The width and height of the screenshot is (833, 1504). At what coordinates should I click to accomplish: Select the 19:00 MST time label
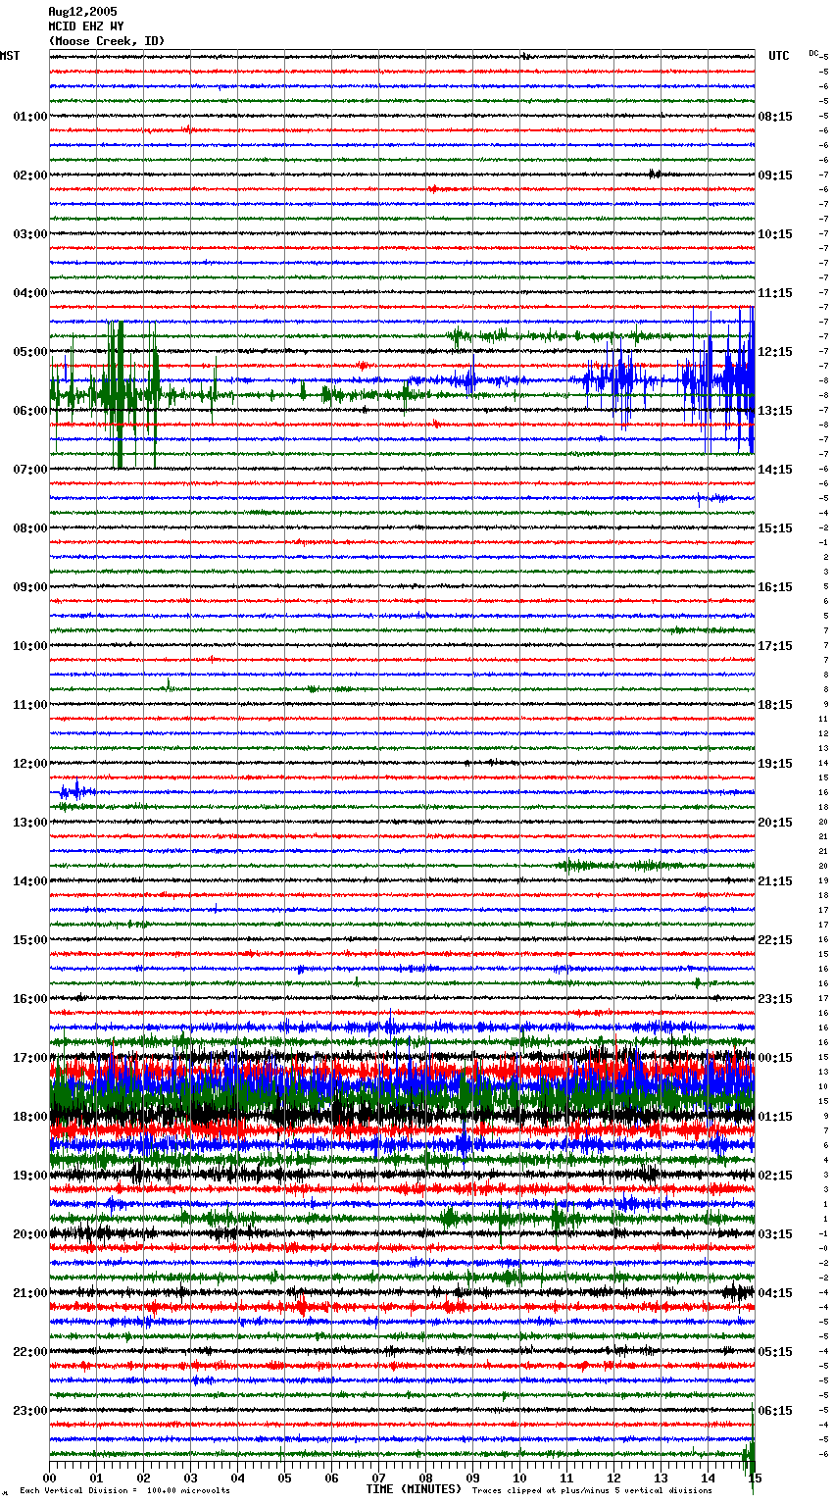pos(30,1176)
